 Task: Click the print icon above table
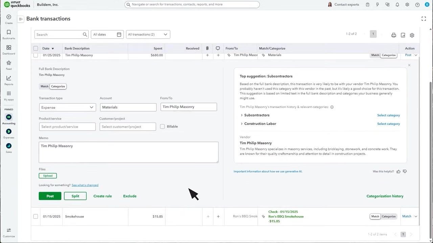tap(394, 35)
